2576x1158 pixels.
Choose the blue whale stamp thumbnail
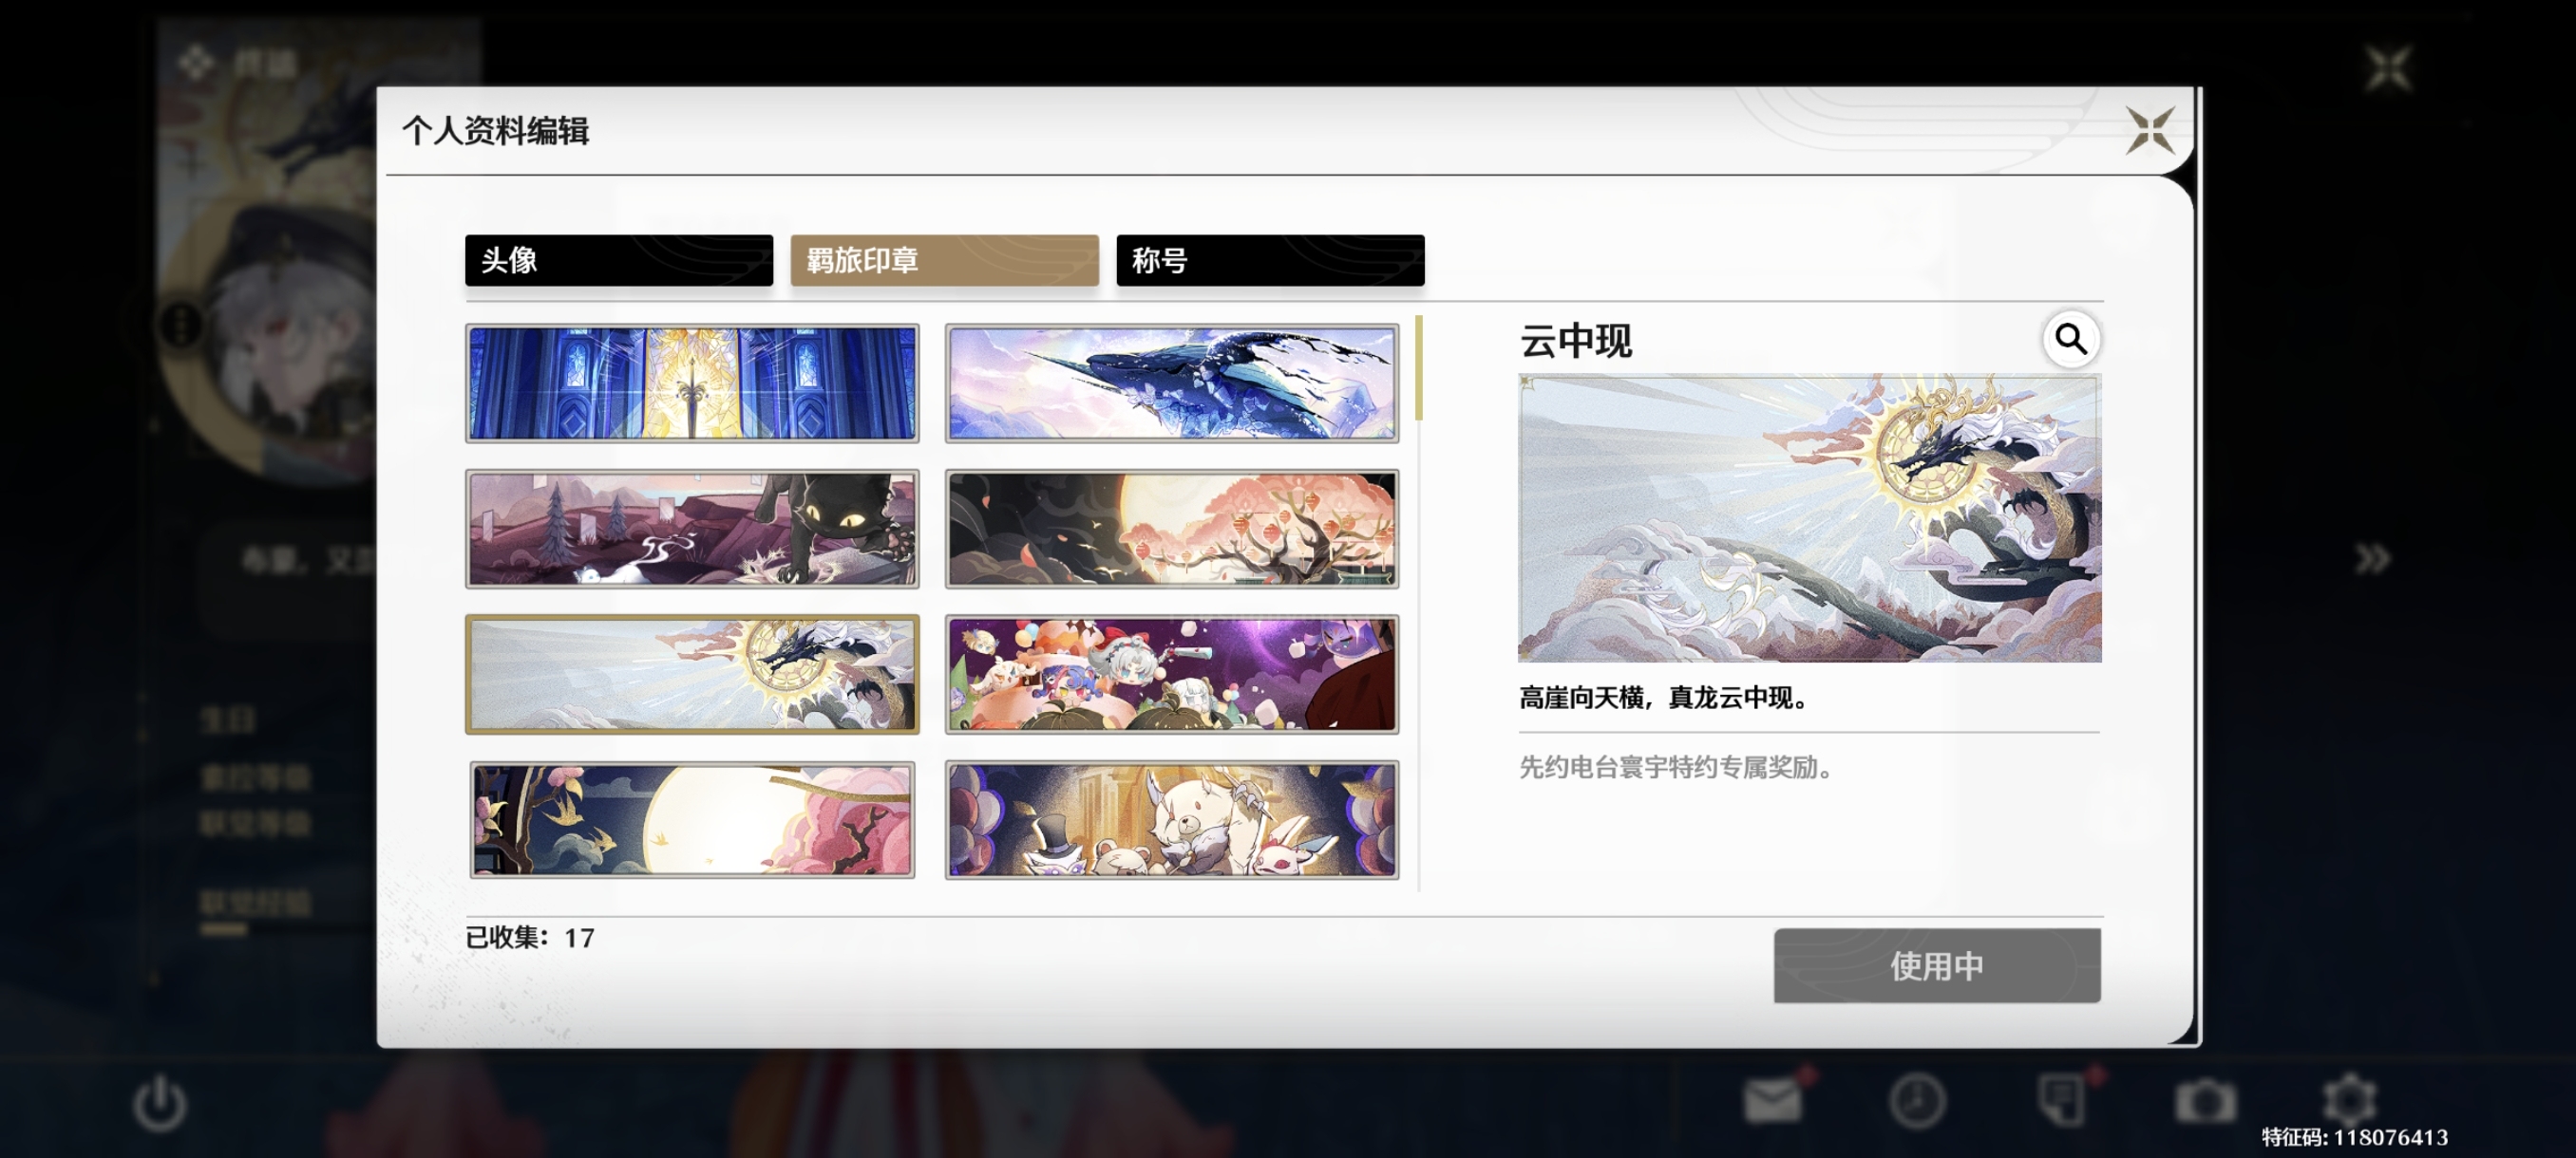(1171, 383)
